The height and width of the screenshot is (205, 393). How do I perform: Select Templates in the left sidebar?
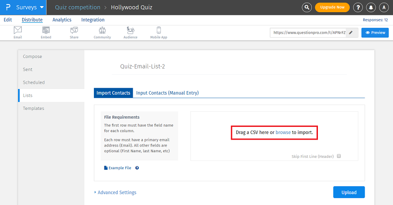(34, 108)
